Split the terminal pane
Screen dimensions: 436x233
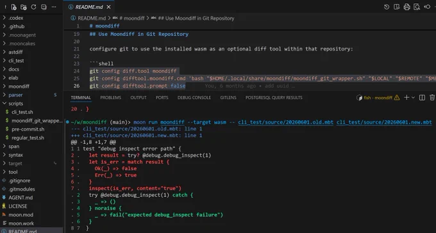(x=422, y=97)
